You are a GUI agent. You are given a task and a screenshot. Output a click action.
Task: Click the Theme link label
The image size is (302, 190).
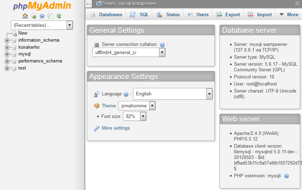click(x=109, y=106)
